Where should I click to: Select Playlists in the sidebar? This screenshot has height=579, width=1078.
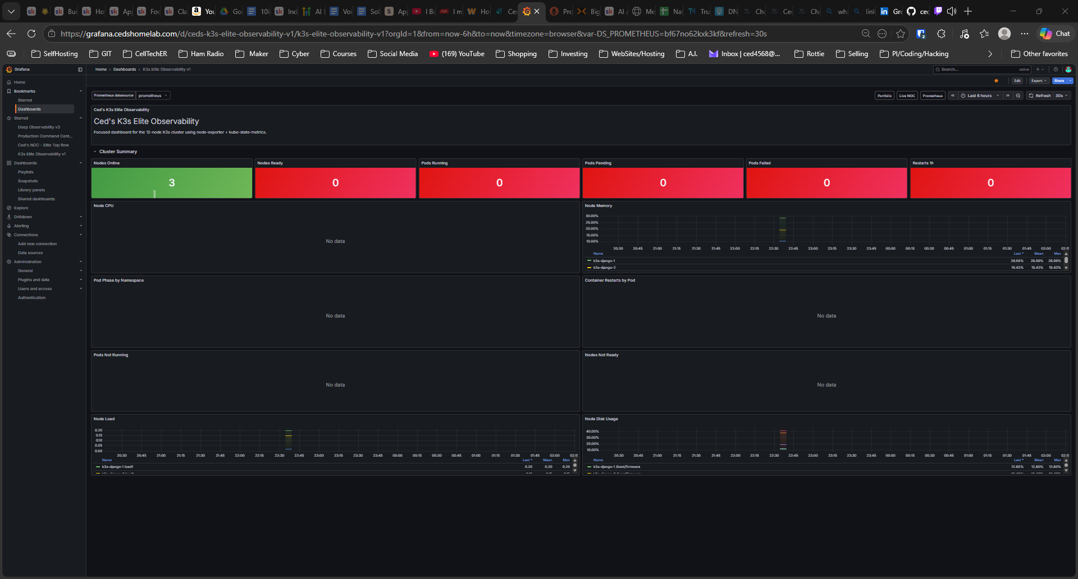pyautogui.click(x=26, y=172)
